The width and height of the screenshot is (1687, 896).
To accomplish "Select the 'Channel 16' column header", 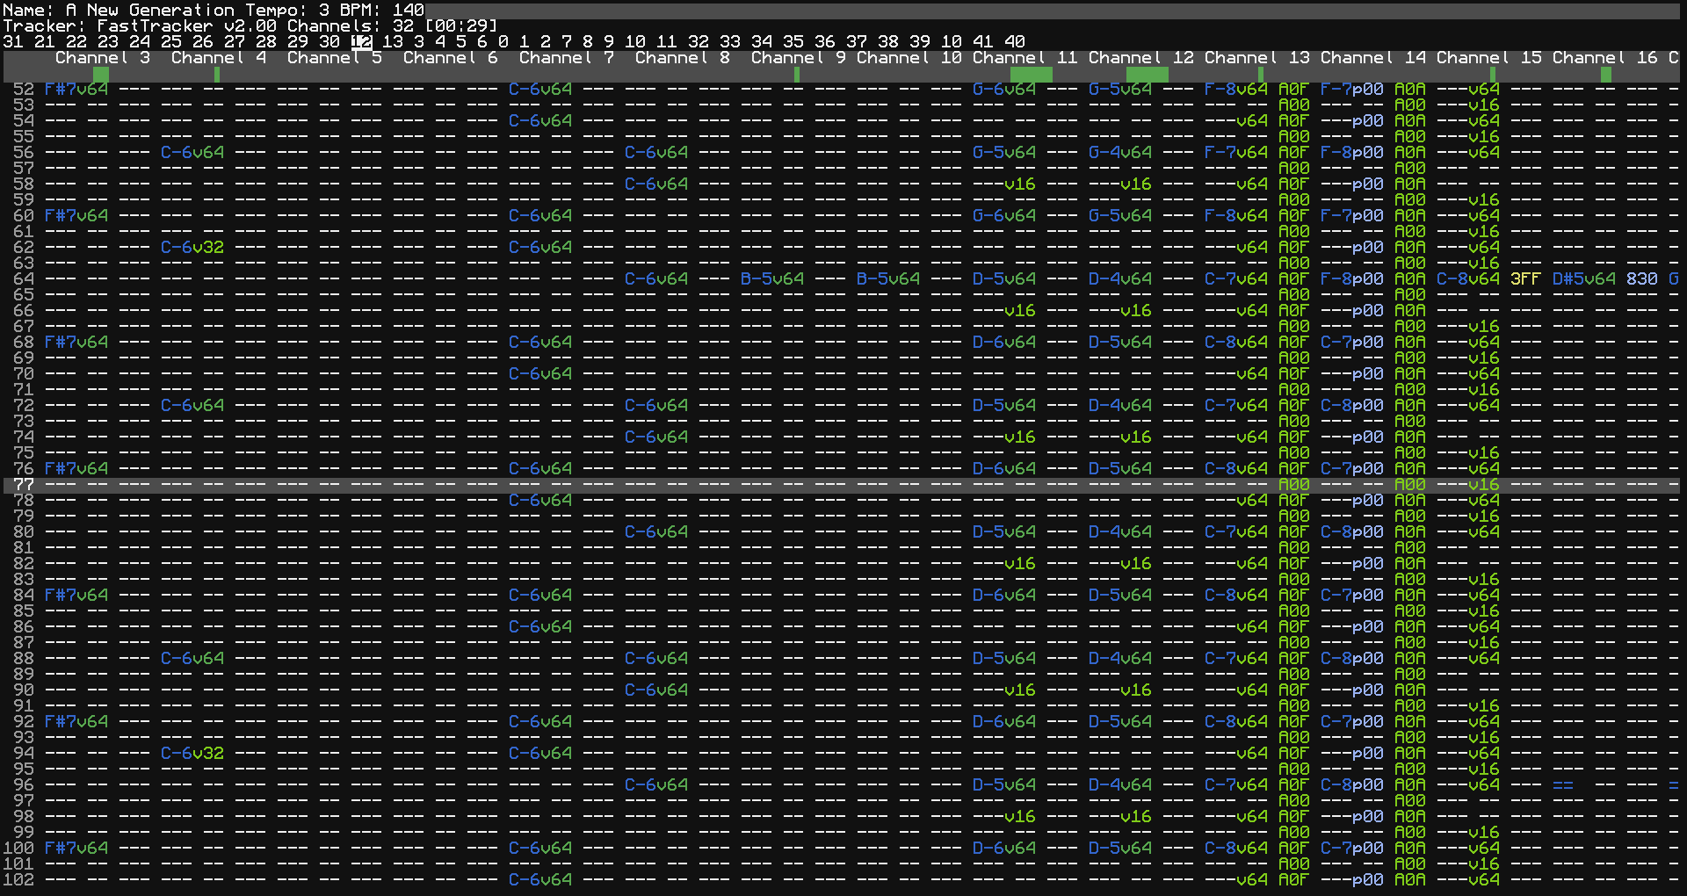I will (x=1605, y=57).
